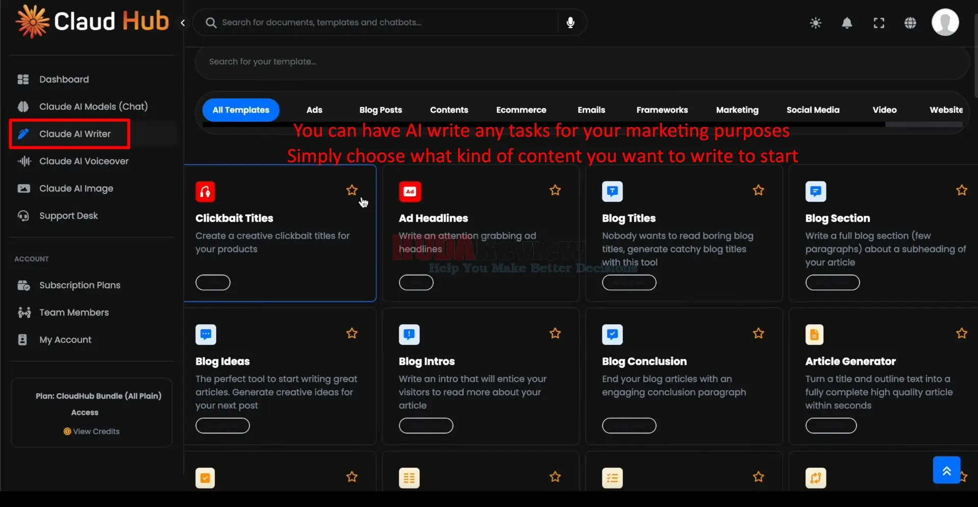
Task: Click the microphone voice search icon
Action: tap(570, 22)
